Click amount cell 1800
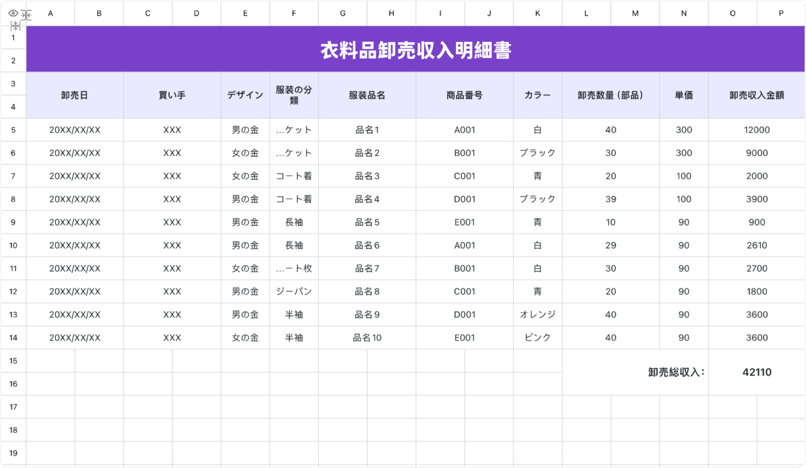Image resolution: width=806 pixels, height=468 pixels. [757, 292]
